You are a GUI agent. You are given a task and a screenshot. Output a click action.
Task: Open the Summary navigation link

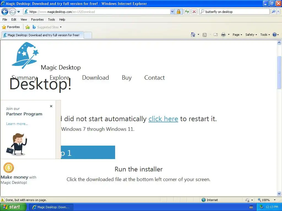tap(24, 77)
